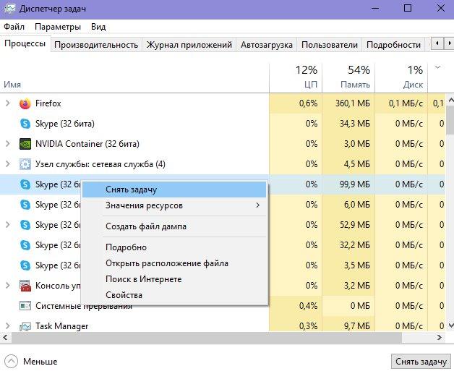Switch to the Автозагрузка tab
Screen dimensions: 454x379
click(267, 45)
